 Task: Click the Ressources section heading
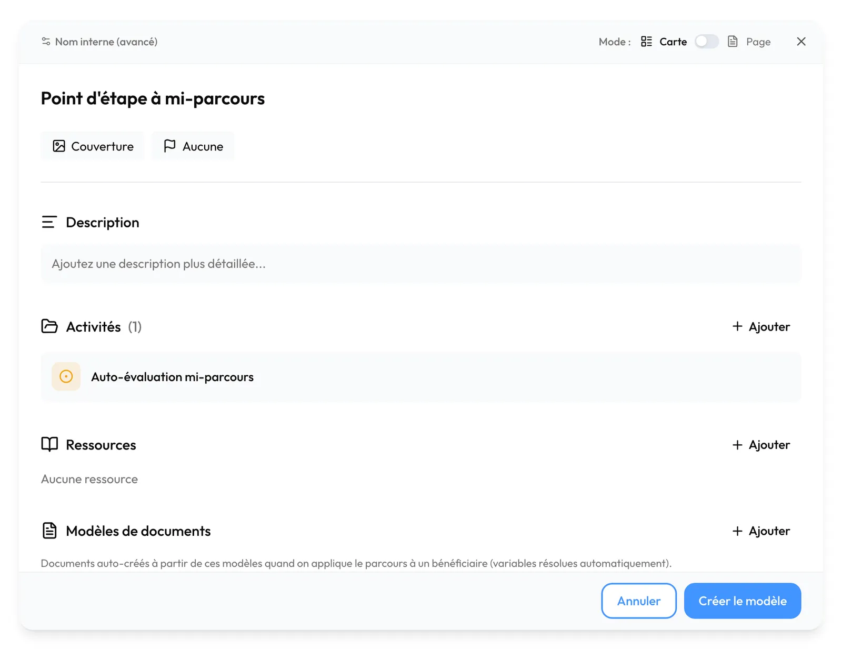(x=101, y=445)
